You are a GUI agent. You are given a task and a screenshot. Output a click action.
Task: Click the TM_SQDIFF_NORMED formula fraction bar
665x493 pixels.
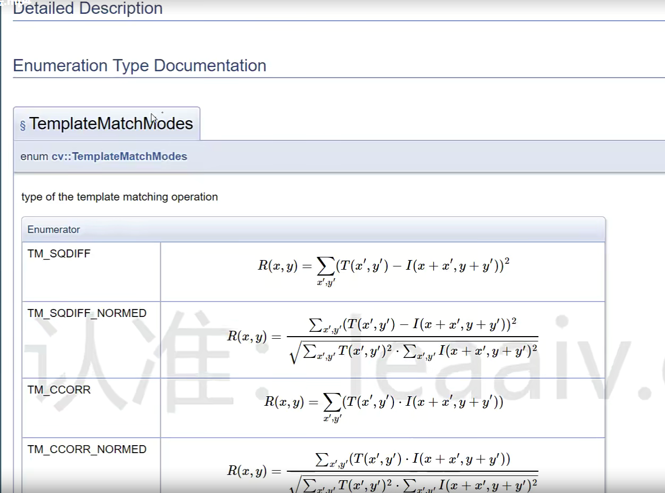pos(412,337)
